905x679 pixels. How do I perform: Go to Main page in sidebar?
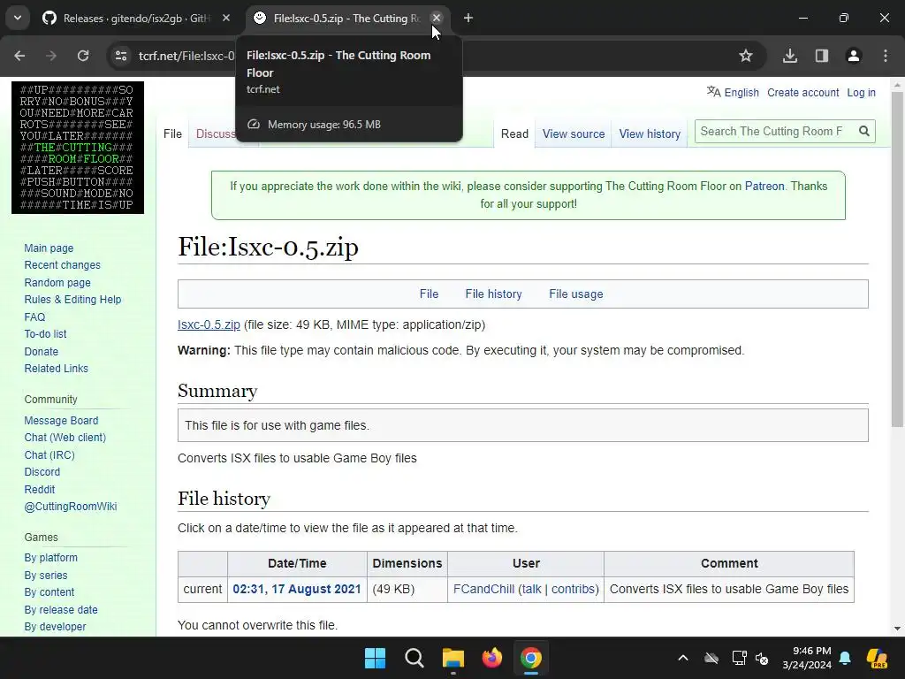(49, 248)
